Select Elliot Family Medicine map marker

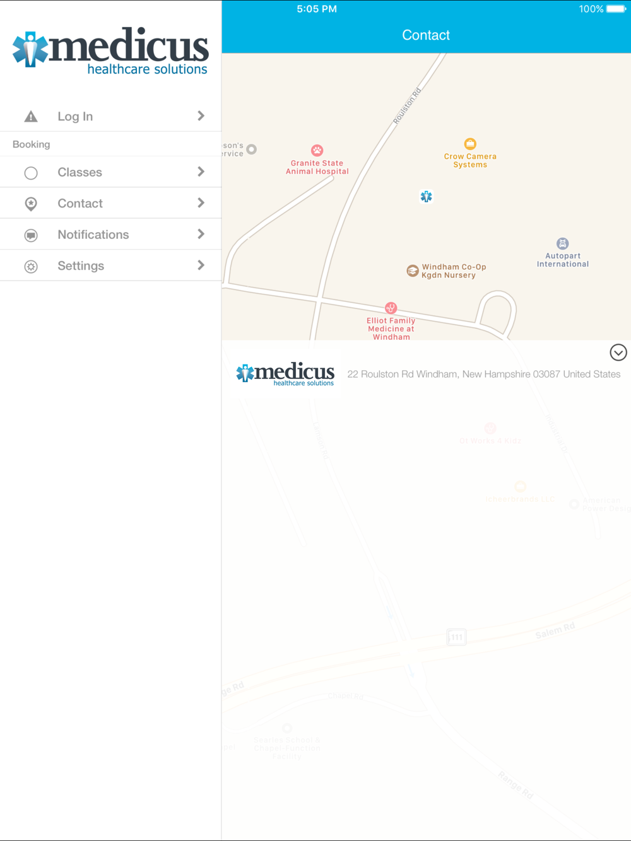point(391,308)
